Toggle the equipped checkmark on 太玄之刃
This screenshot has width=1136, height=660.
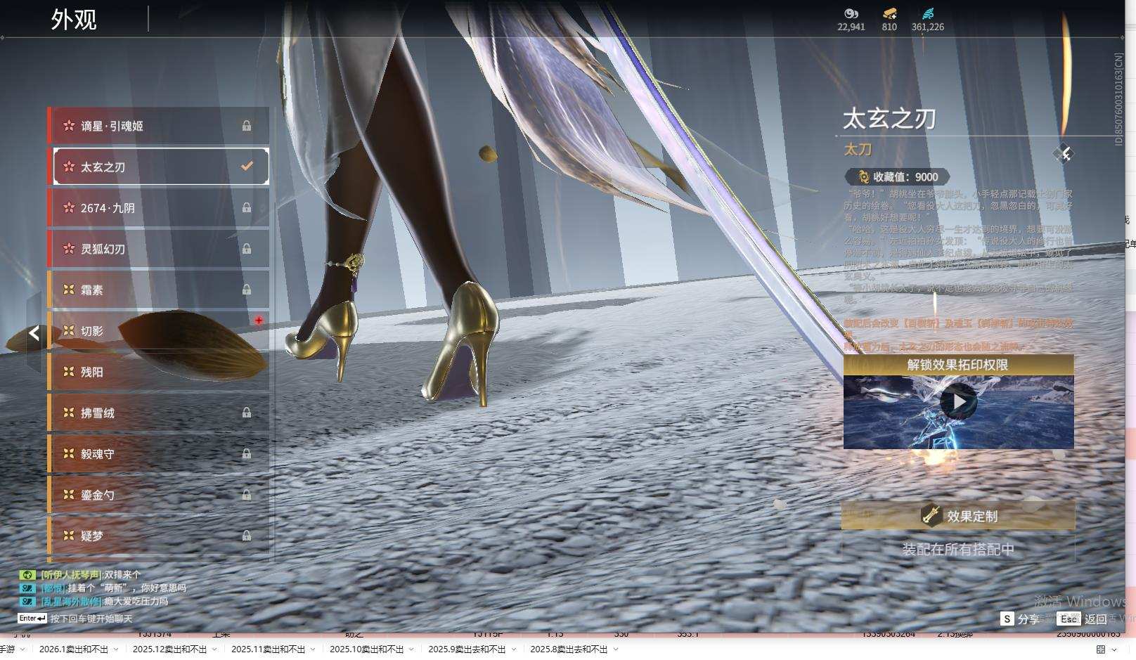[x=247, y=167]
